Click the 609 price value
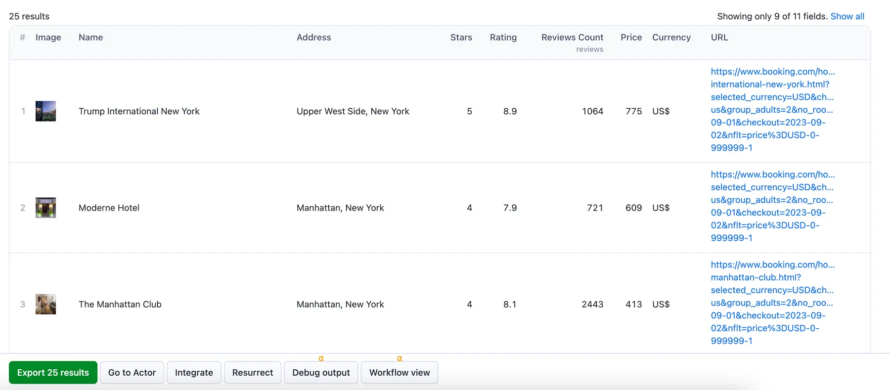Image resolution: width=890 pixels, height=390 pixels. 633,208
